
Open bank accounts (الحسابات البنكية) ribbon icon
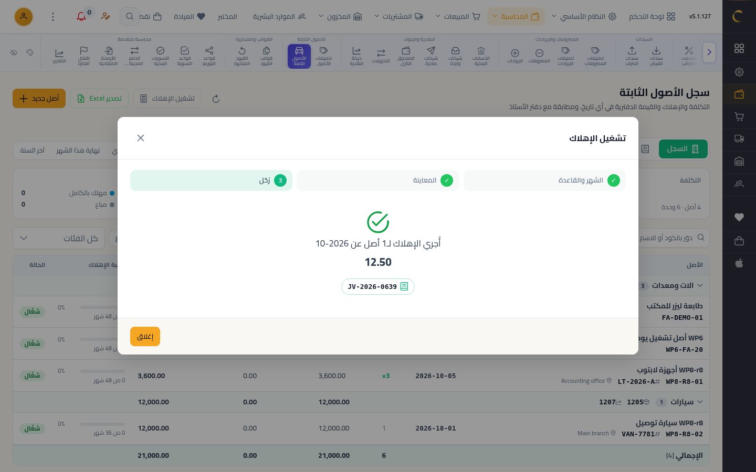coord(481,56)
